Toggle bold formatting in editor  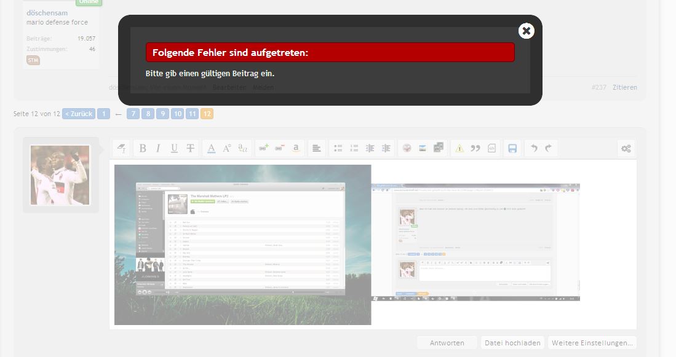[x=143, y=148]
